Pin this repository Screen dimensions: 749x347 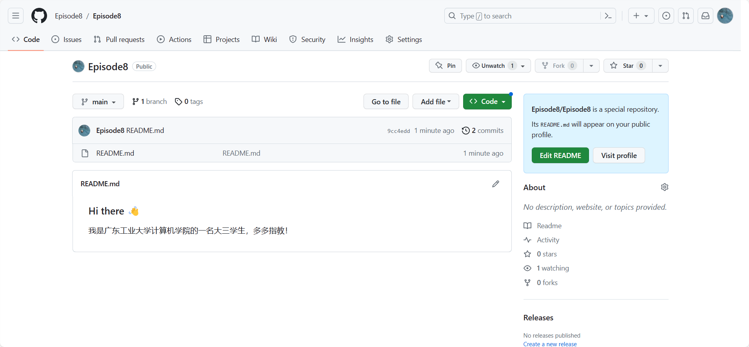(x=445, y=65)
